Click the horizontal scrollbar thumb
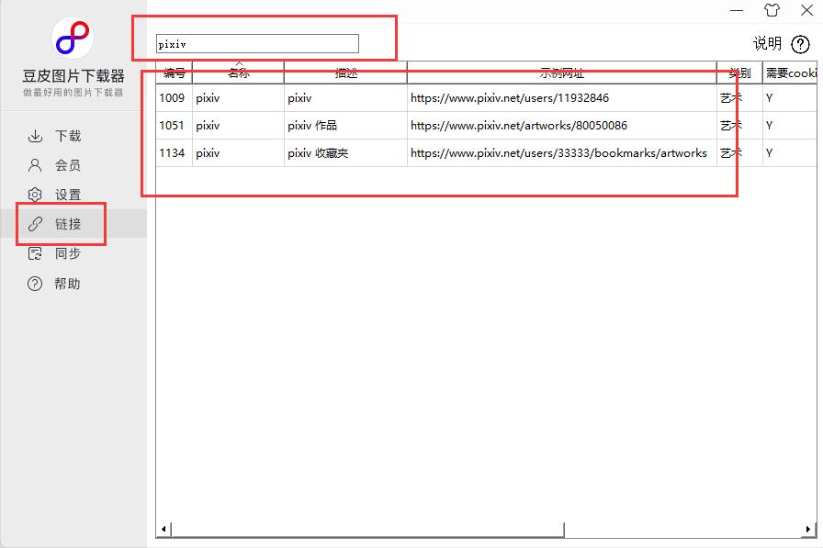 click(367, 529)
